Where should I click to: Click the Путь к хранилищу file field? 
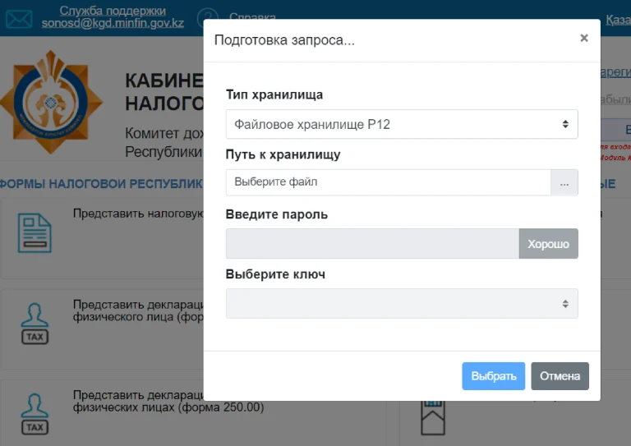tap(388, 182)
